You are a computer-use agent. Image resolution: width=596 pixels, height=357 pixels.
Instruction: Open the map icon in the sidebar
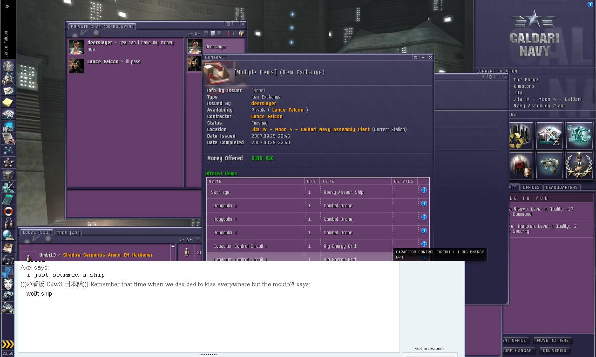pyautogui.click(x=8, y=151)
